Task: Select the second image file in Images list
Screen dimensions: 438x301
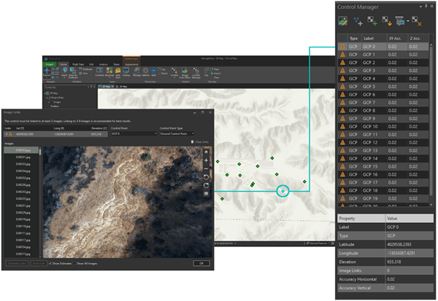Action: [x=23, y=157]
